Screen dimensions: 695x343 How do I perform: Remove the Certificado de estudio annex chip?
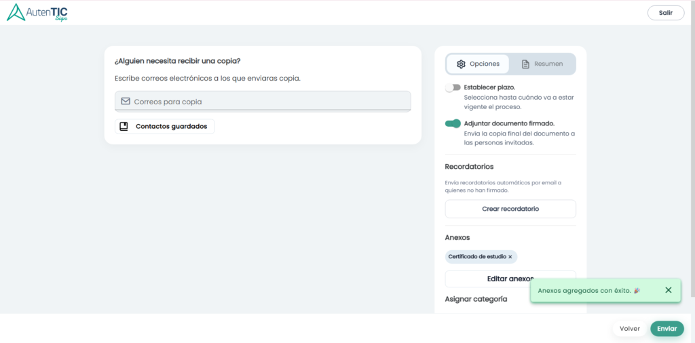(510, 257)
